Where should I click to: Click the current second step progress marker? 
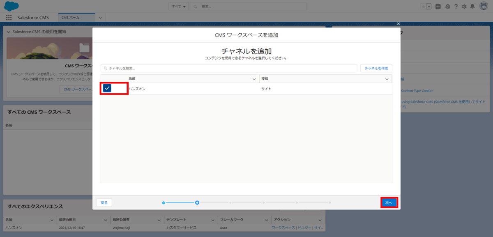(197, 202)
